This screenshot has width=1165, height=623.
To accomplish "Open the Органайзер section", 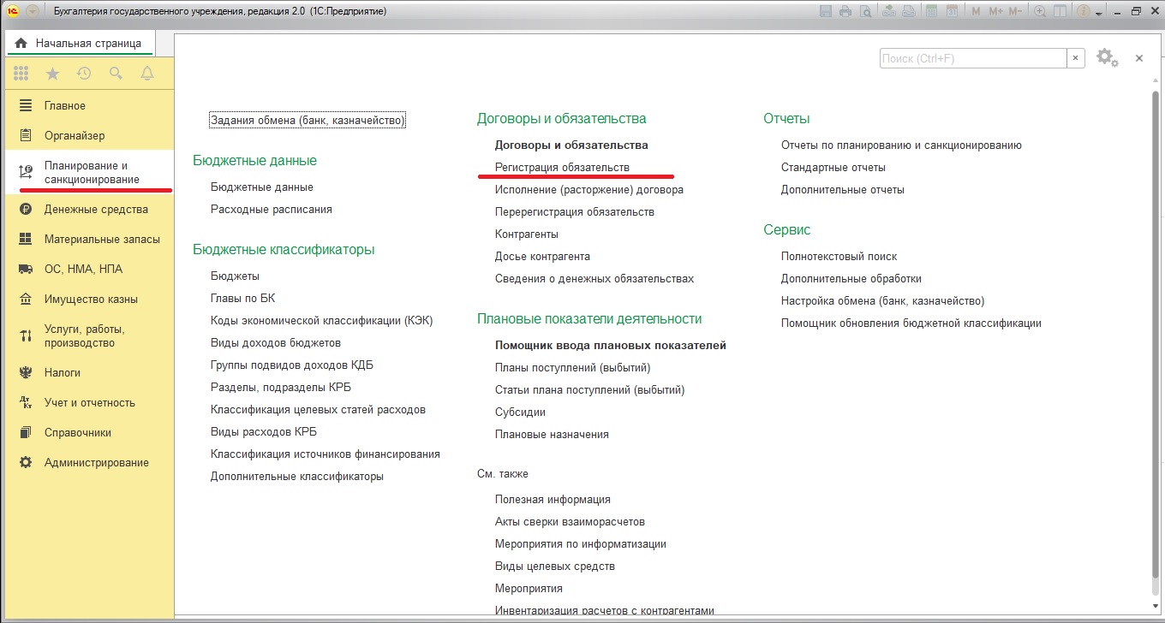I will pos(88,135).
